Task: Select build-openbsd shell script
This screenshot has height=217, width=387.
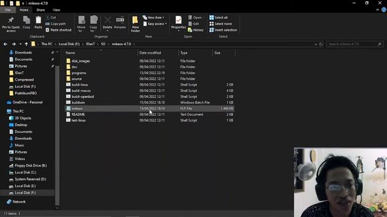Action: click(149, 96)
